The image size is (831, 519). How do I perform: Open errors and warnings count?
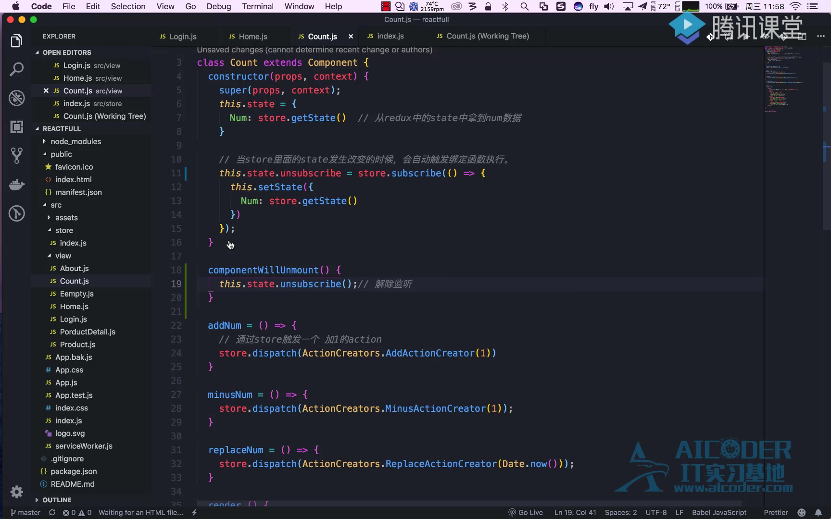pos(77,513)
